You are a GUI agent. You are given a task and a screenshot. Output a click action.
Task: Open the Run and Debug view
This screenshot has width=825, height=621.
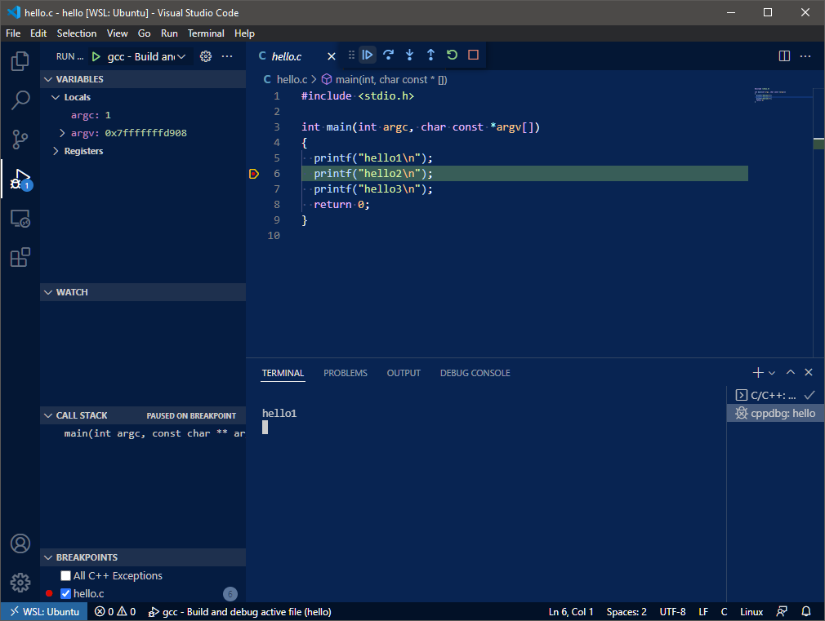[x=20, y=180]
